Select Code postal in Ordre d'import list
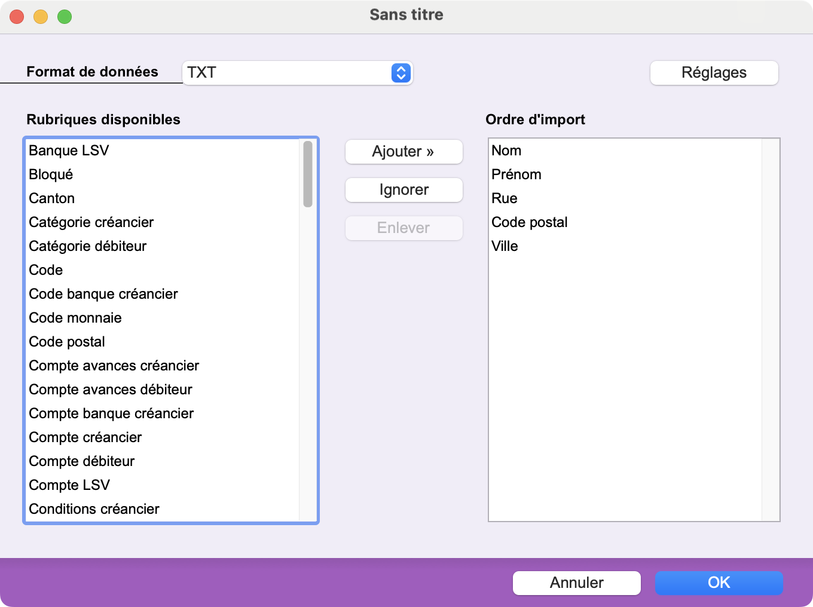This screenshot has height=607, width=813. tap(625, 222)
